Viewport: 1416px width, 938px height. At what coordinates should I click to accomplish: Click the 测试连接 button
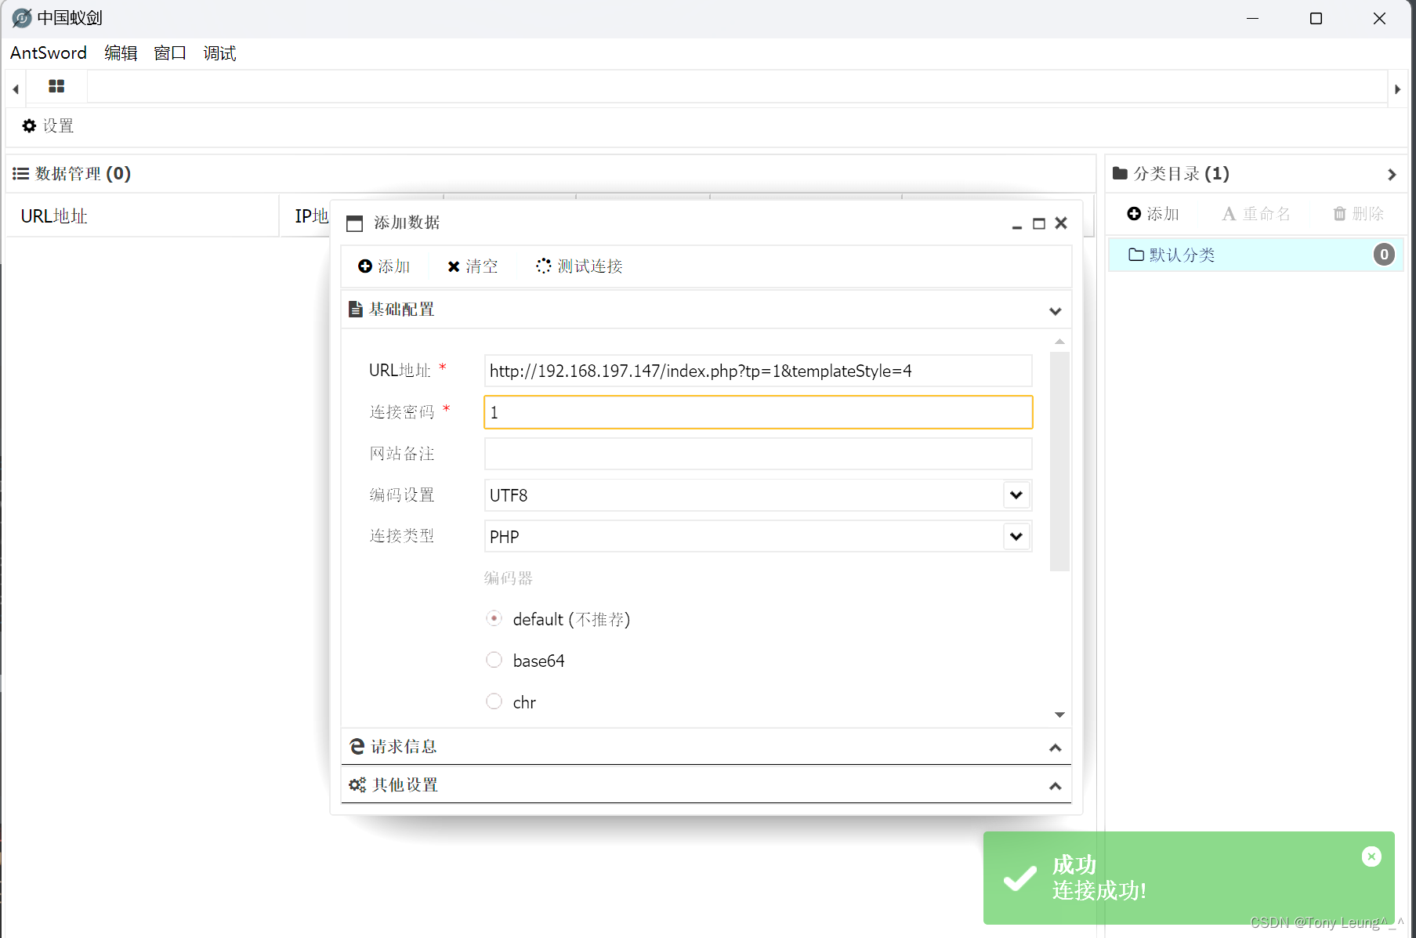pyautogui.click(x=579, y=266)
